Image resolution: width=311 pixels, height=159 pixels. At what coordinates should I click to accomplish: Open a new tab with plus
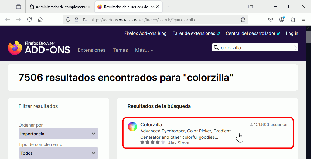(169, 7)
